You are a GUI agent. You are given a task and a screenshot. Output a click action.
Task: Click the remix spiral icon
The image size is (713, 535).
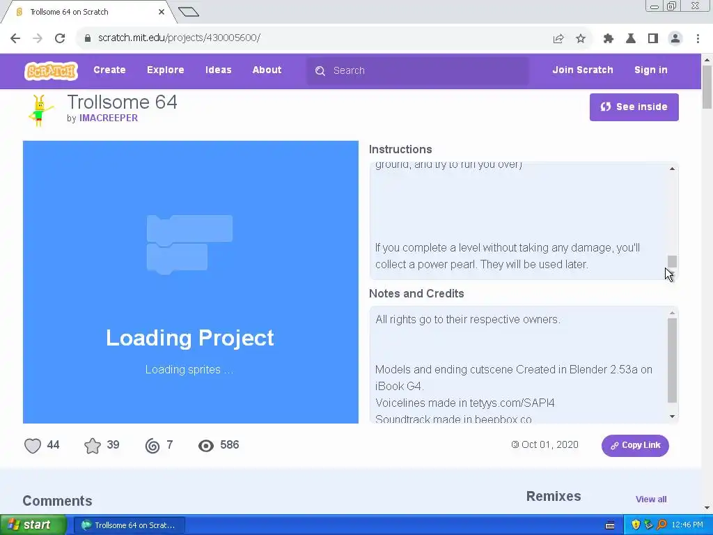pos(152,446)
